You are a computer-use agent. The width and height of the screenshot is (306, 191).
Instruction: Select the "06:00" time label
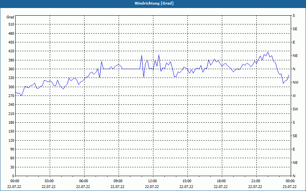(84, 181)
